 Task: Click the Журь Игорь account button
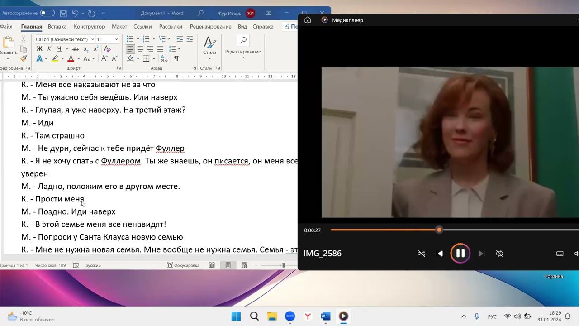[x=235, y=13]
